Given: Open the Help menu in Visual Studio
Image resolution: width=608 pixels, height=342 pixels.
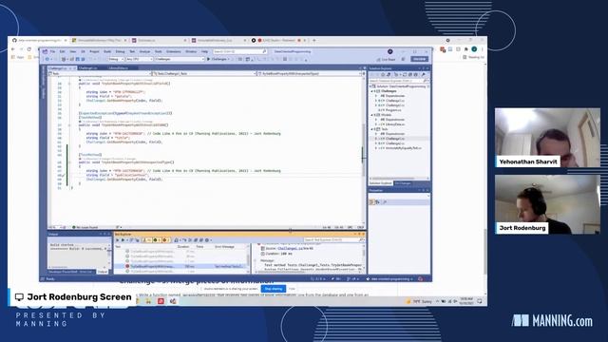Looking at the screenshot, I should coord(204,51).
